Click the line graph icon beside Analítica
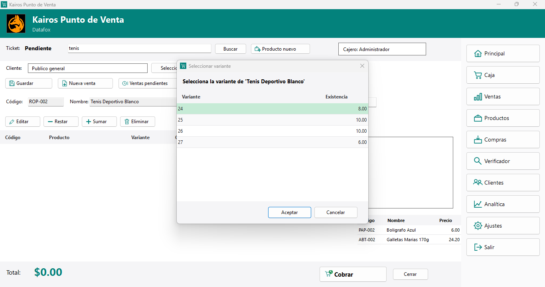 click(x=478, y=204)
